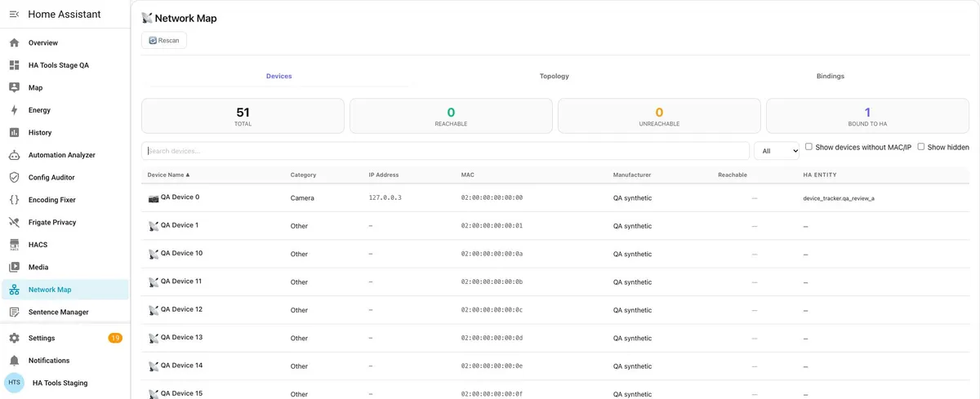Click IP address 127.0.0.3
Viewport: 980px width, 399px height.
(x=385, y=198)
